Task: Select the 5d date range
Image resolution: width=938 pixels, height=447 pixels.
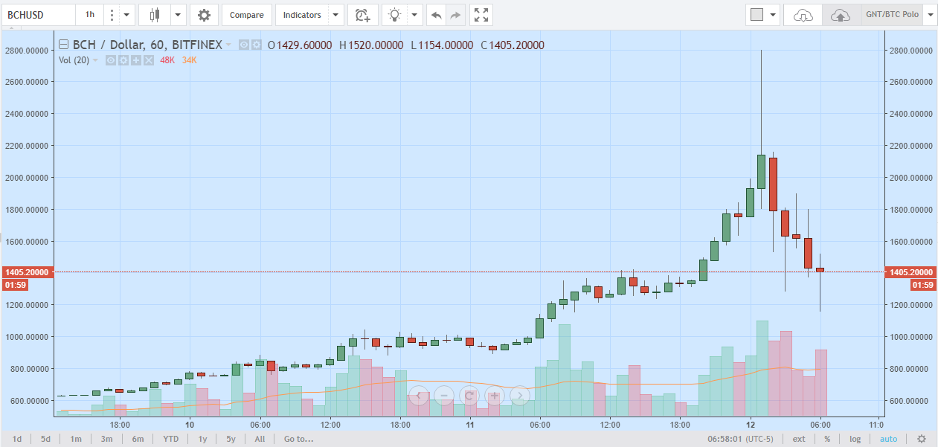Action: (x=45, y=439)
